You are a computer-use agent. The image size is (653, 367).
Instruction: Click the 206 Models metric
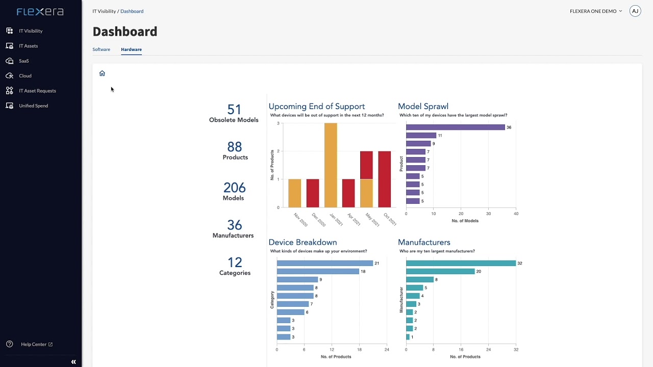click(x=234, y=191)
